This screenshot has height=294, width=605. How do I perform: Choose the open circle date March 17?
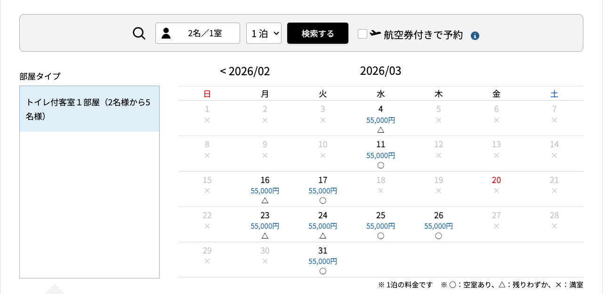click(323, 191)
